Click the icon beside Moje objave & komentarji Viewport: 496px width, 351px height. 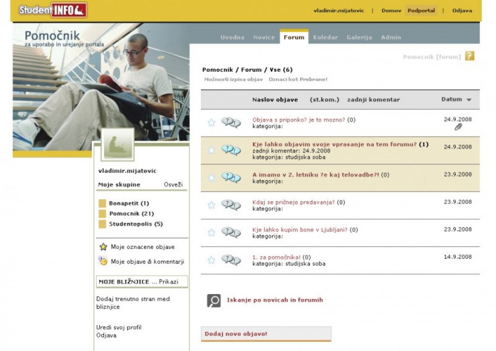103,261
